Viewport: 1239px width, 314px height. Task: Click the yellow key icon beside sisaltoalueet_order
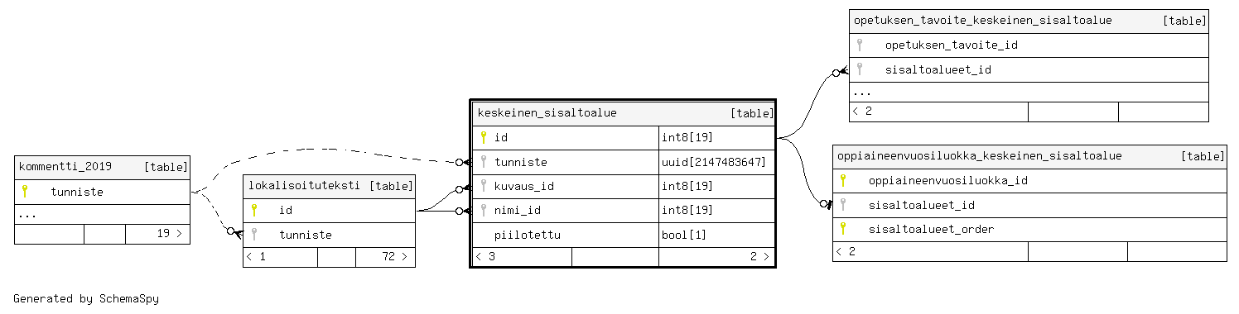click(843, 229)
